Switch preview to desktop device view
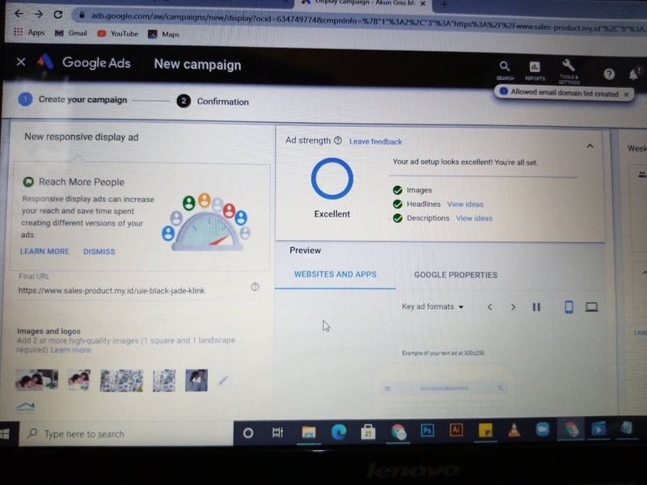The height and width of the screenshot is (485, 647). click(591, 307)
